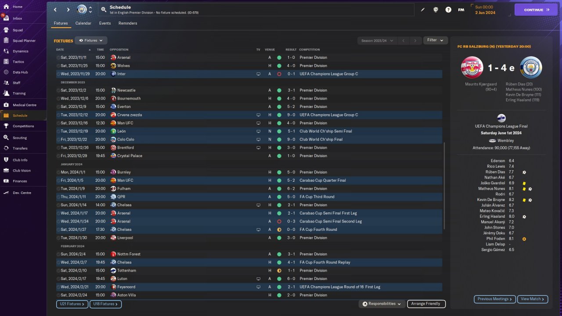
Task: Open the help question mark icon
Action: [x=448, y=10]
